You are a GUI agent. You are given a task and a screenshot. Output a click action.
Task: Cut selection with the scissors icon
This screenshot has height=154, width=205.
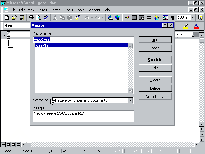click(x=55, y=18)
